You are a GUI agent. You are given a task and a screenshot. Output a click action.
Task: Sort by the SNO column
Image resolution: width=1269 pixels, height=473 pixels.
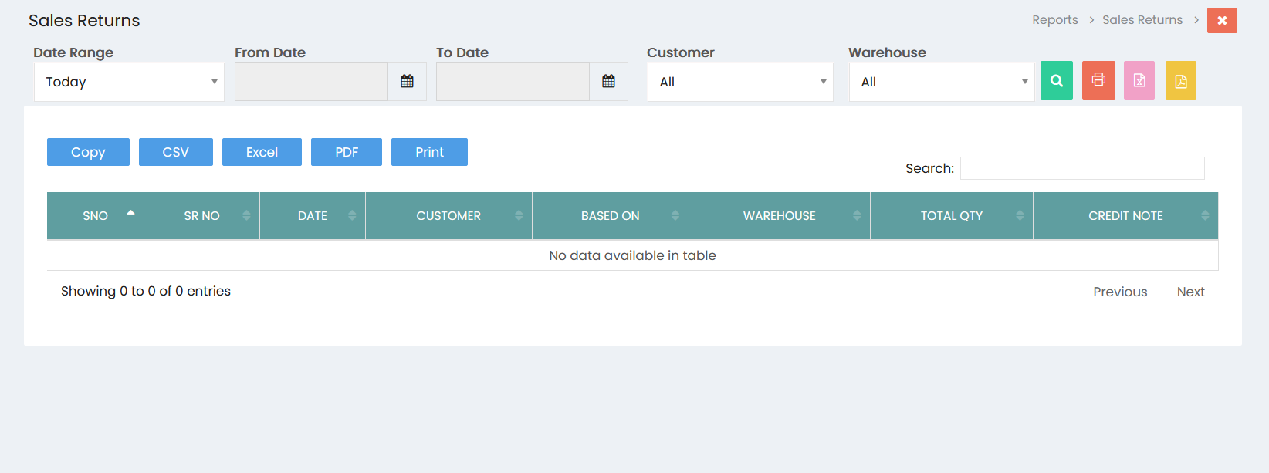(x=96, y=216)
